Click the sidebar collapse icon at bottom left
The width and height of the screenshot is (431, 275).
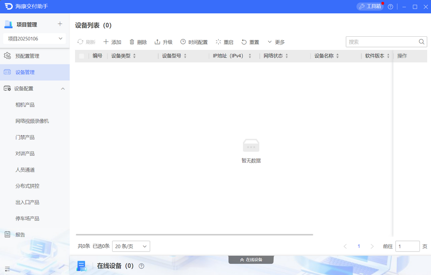[x=7, y=269]
